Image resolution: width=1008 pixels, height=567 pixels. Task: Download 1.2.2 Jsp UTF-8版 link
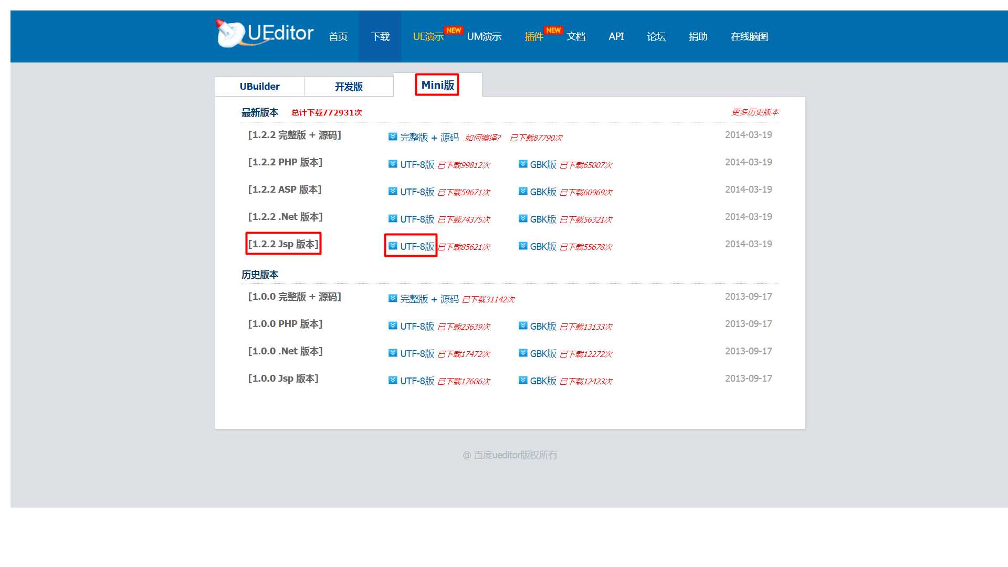[x=417, y=247]
